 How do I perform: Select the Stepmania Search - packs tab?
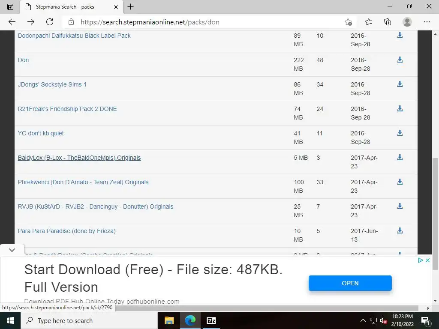coord(72,7)
